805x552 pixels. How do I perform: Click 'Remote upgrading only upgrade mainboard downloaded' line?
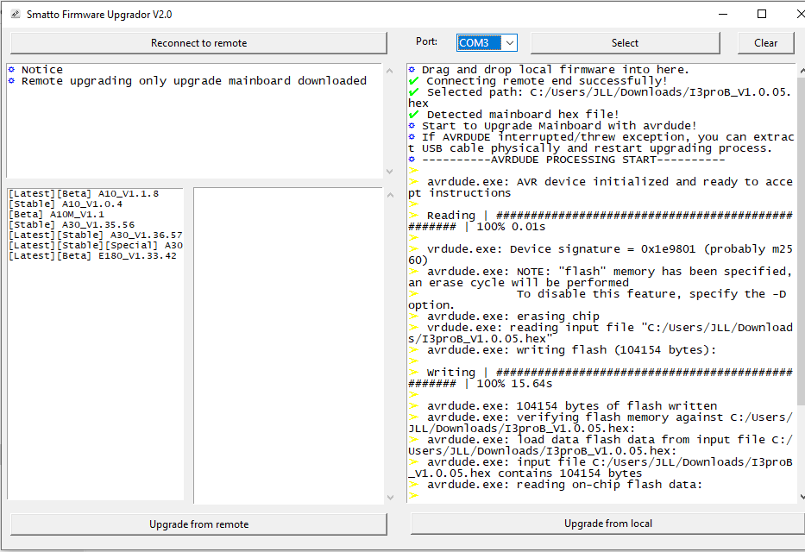click(x=194, y=80)
